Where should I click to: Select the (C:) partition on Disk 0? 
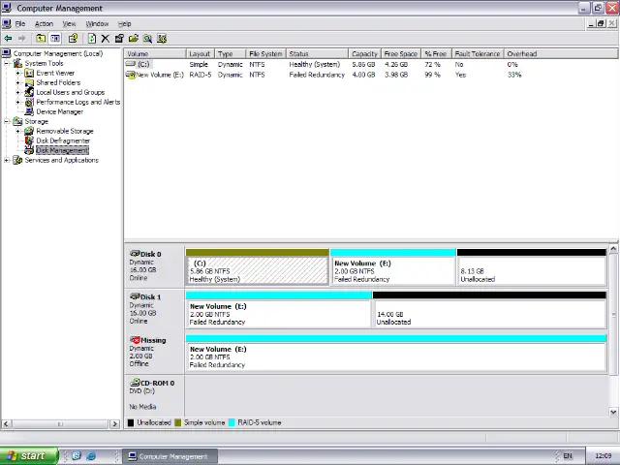258,266
